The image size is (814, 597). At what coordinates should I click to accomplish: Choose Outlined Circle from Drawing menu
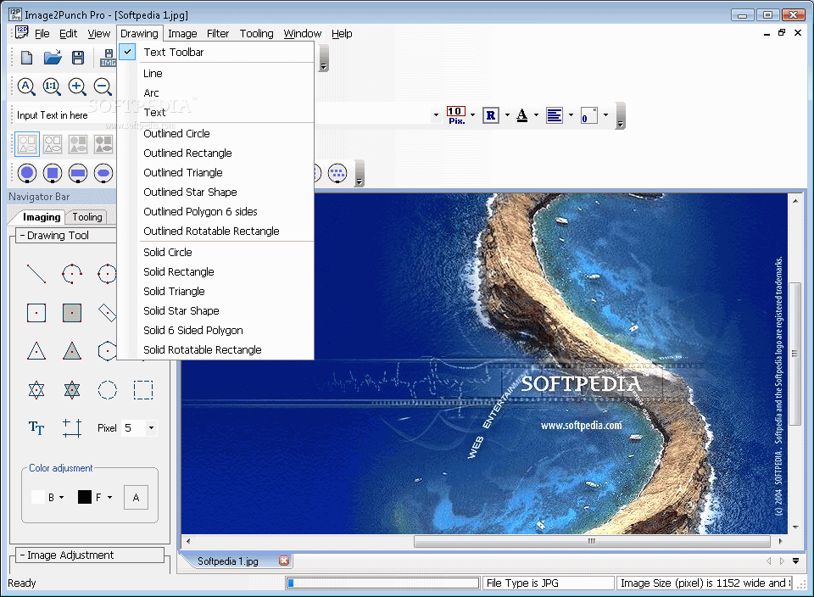coord(216,133)
